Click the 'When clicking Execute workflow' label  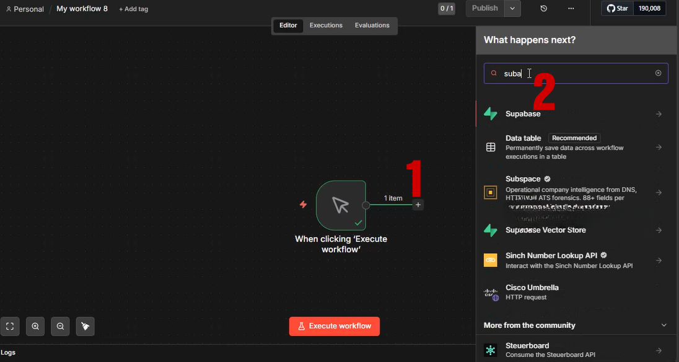341,244
